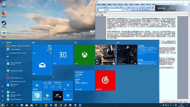Open the NetEase Cloud Music red tile

(x=105, y=80)
